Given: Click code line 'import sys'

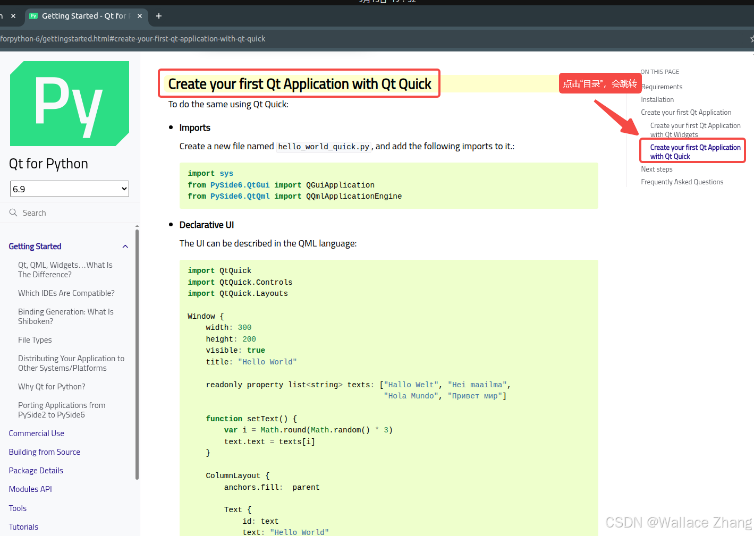Looking at the screenshot, I should tap(210, 173).
